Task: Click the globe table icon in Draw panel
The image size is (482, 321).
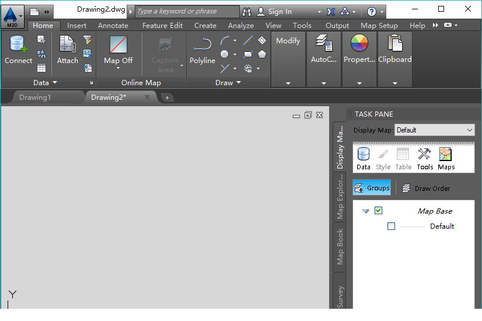Action: tap(248, 68)
